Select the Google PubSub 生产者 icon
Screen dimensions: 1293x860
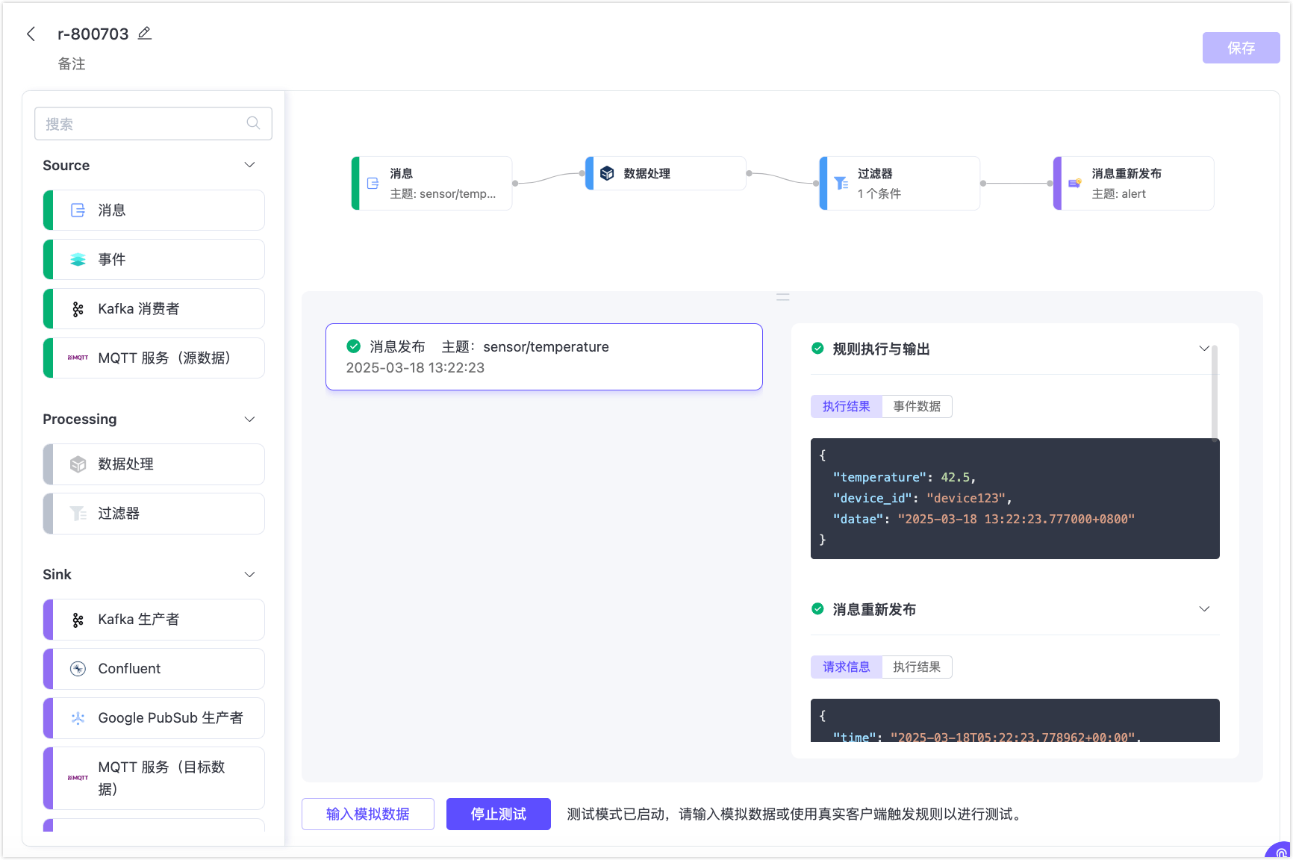(78, 718)
